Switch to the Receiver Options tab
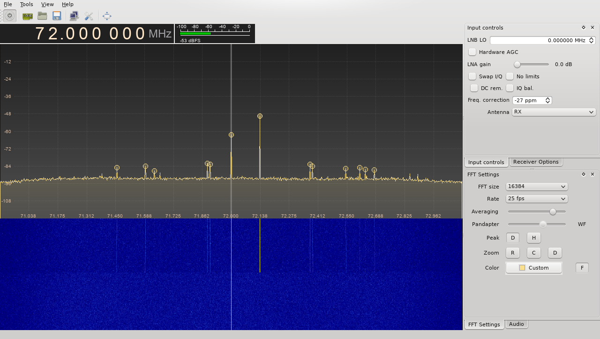600x339 pixels. tap(535, 162)
